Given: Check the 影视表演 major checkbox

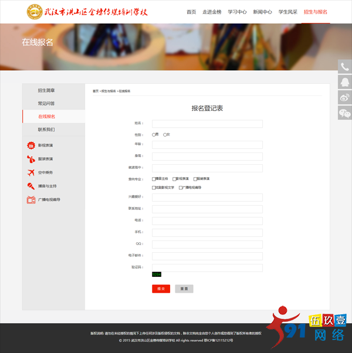Looking at the screenshot, I should [174, 179].
